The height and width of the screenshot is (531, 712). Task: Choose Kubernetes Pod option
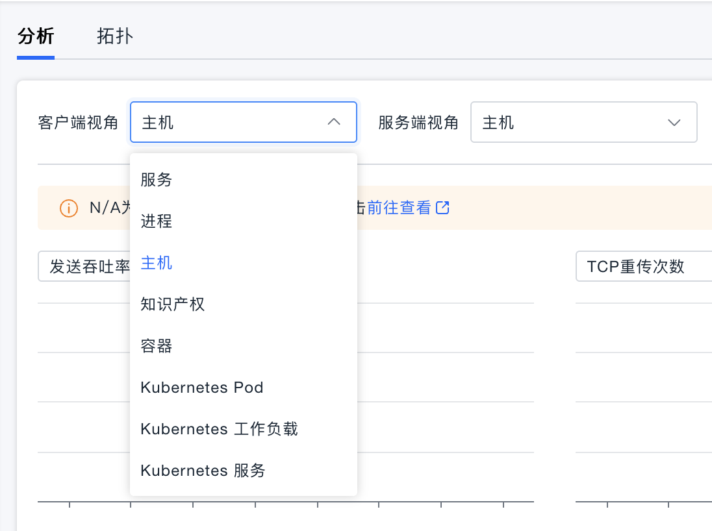(x=202, y=388)
